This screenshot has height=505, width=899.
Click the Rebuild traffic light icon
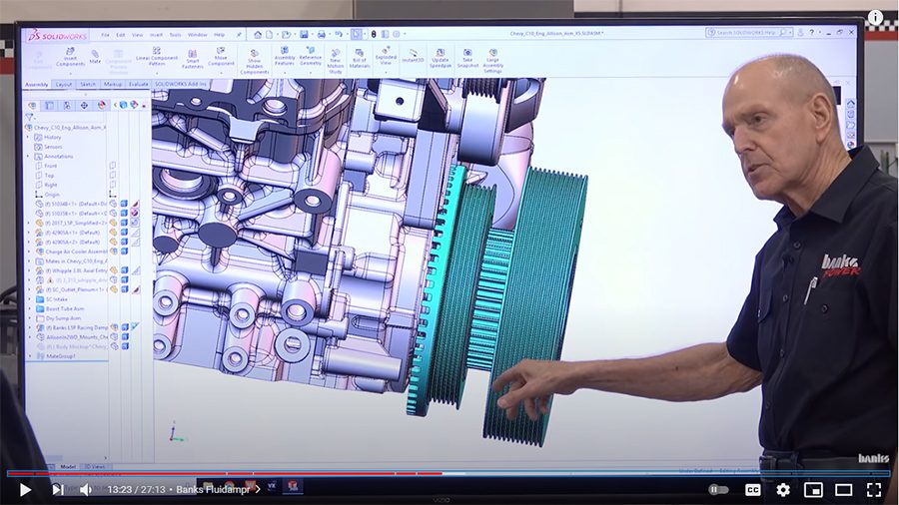click(x=374, y=34)
